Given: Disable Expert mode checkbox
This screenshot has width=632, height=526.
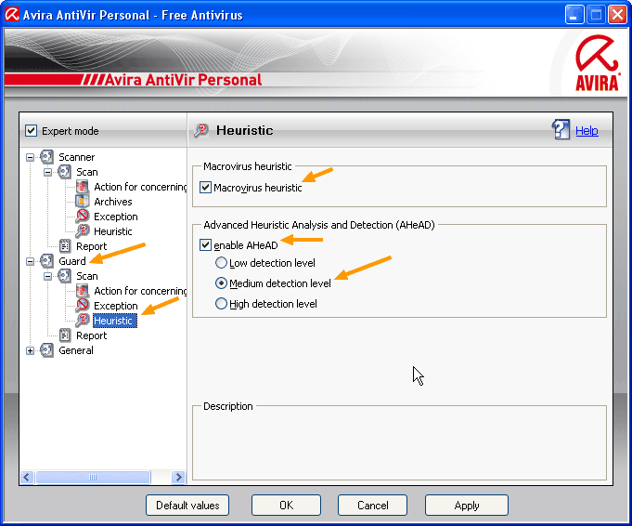Looking at the screenshot, I should [x=31, y=131].
